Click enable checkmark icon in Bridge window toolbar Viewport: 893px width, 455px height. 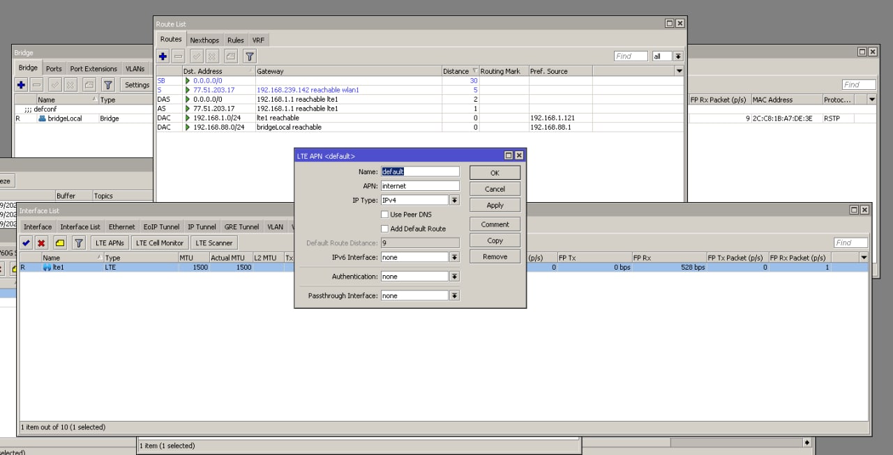click(54, 85)
